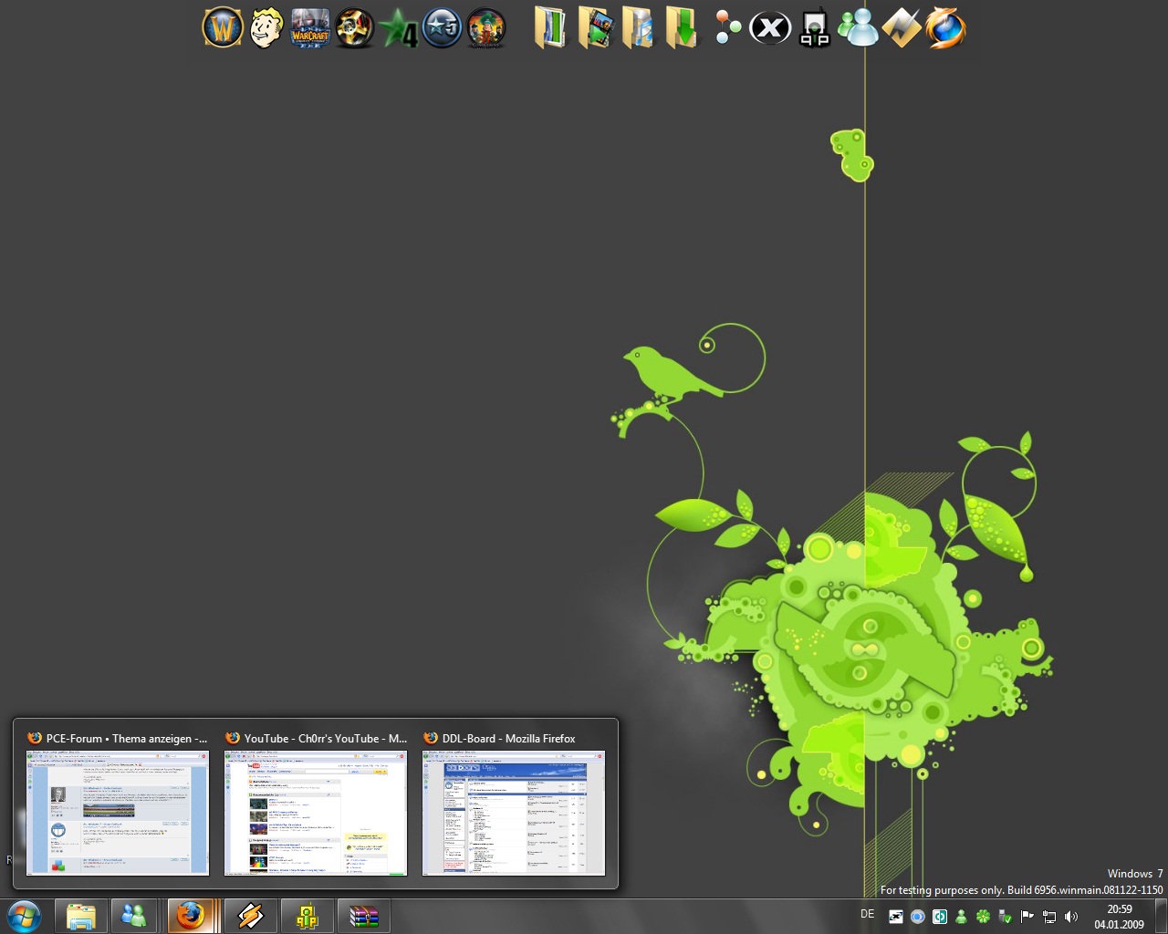Click the clock showing 20:59
Viewport: 1168px width, 934px height.
pyautogui.click(x=1119, y=917)
